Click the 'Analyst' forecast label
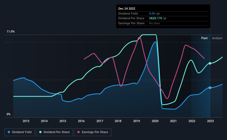The width and height of the screenshot is (227, 140). tap(217, 38)
